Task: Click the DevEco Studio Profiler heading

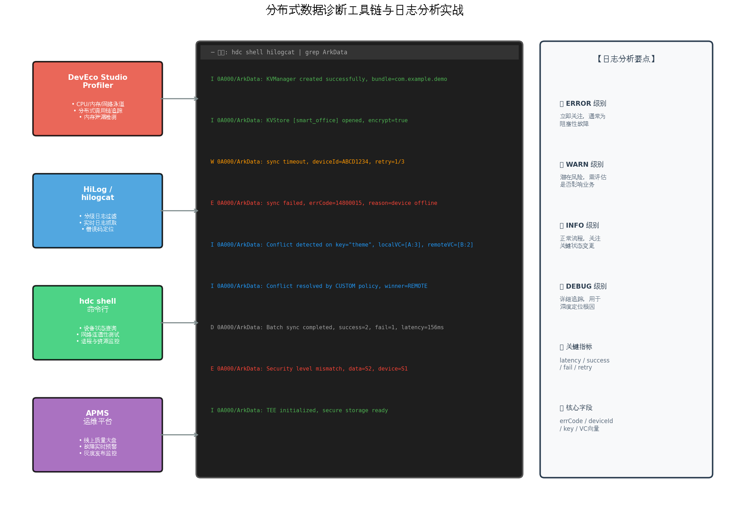Action: coord(98,81)
